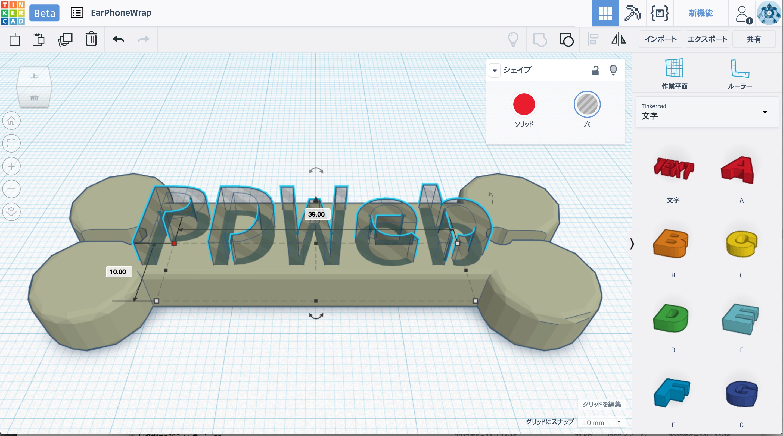Collapse the シェイプ panel arrow
Image resolution: width=783 pixels, height=436 pixels.
click(x=495, y=70)
